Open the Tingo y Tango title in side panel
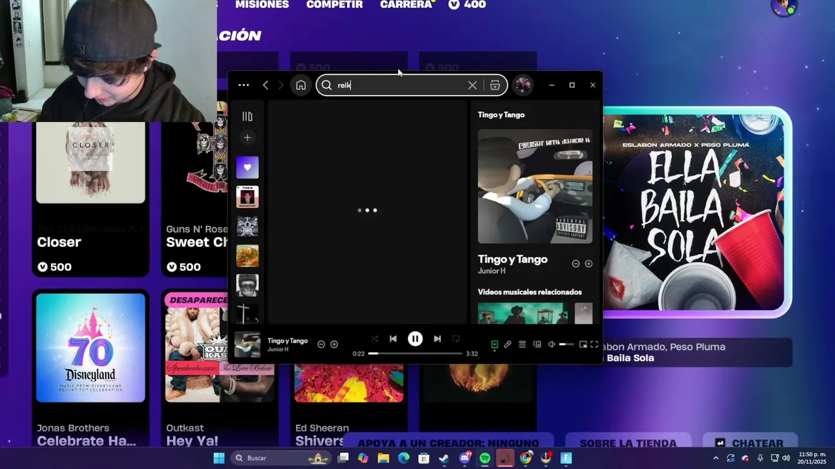 tap(513, 259)
